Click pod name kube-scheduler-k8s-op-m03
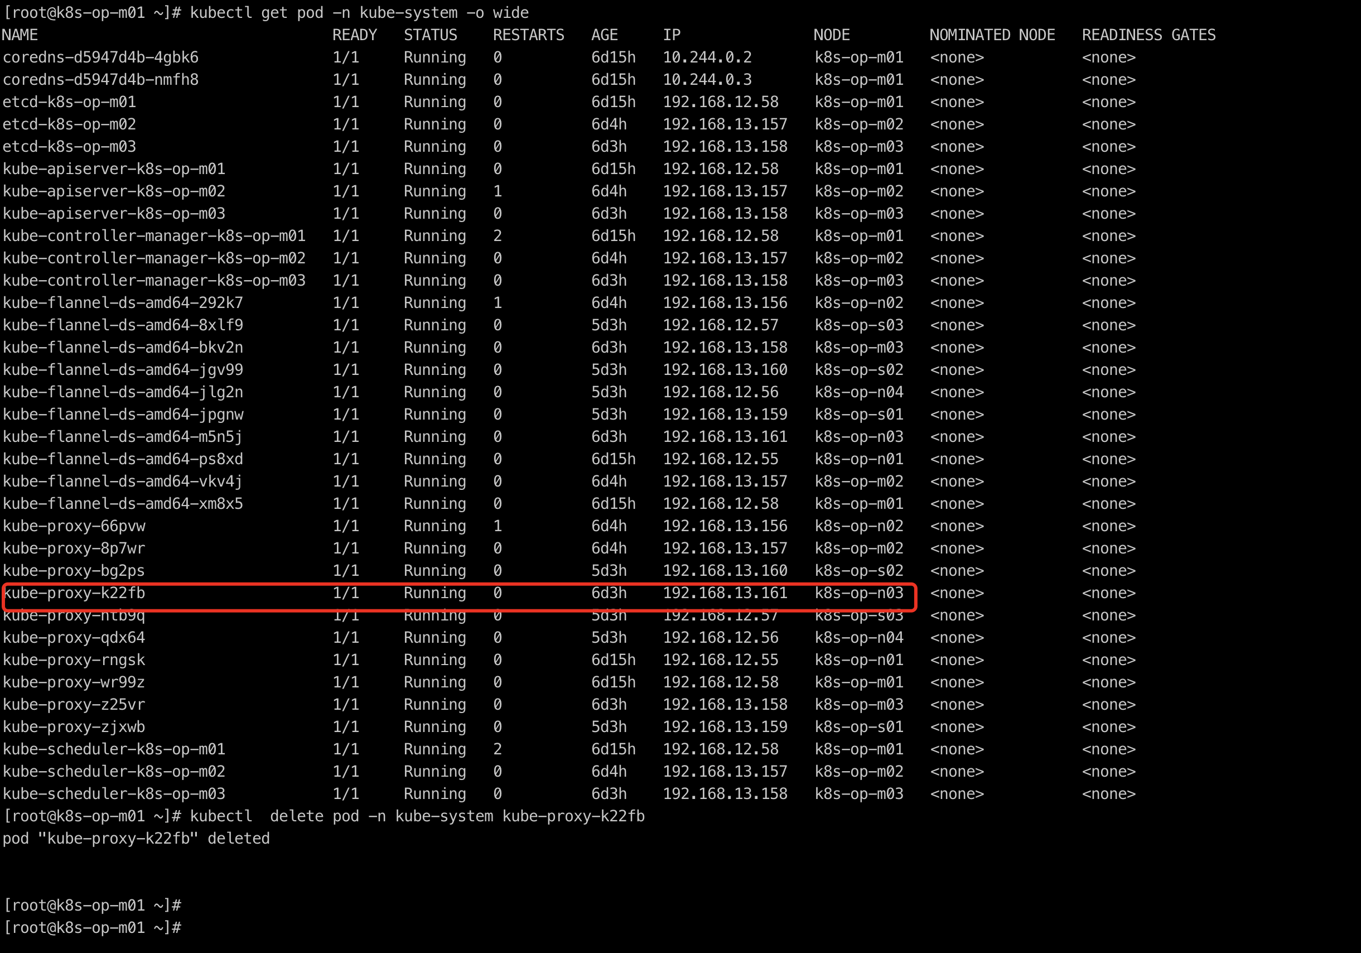The width and height of the screenshot is (1361, 953). pos(114,795)
